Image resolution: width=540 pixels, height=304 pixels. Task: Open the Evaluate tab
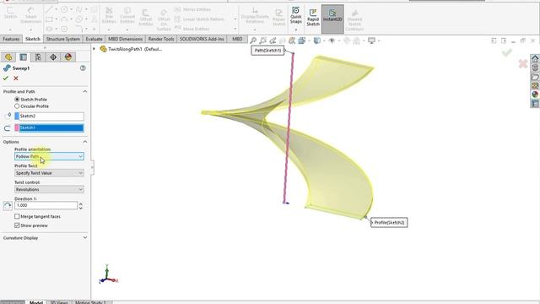click(94, 39)
